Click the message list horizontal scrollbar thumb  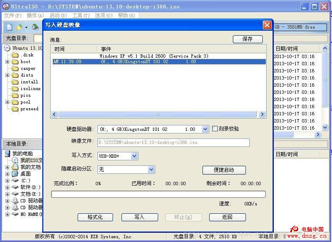157,114
